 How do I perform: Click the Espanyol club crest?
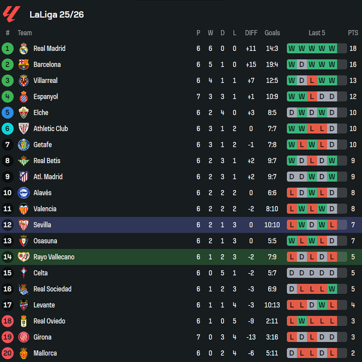click(x=24, y=97)
